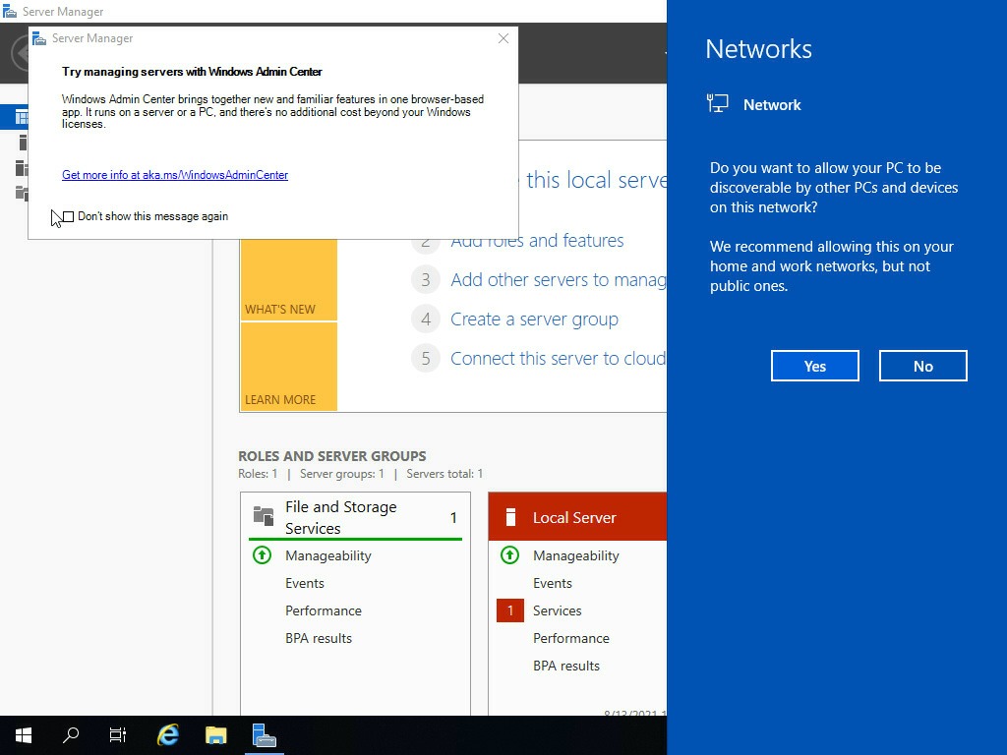This screenshot has width=1007, height=755.
Task: Open the Add other servers to manage link
Action: point(559,280)
